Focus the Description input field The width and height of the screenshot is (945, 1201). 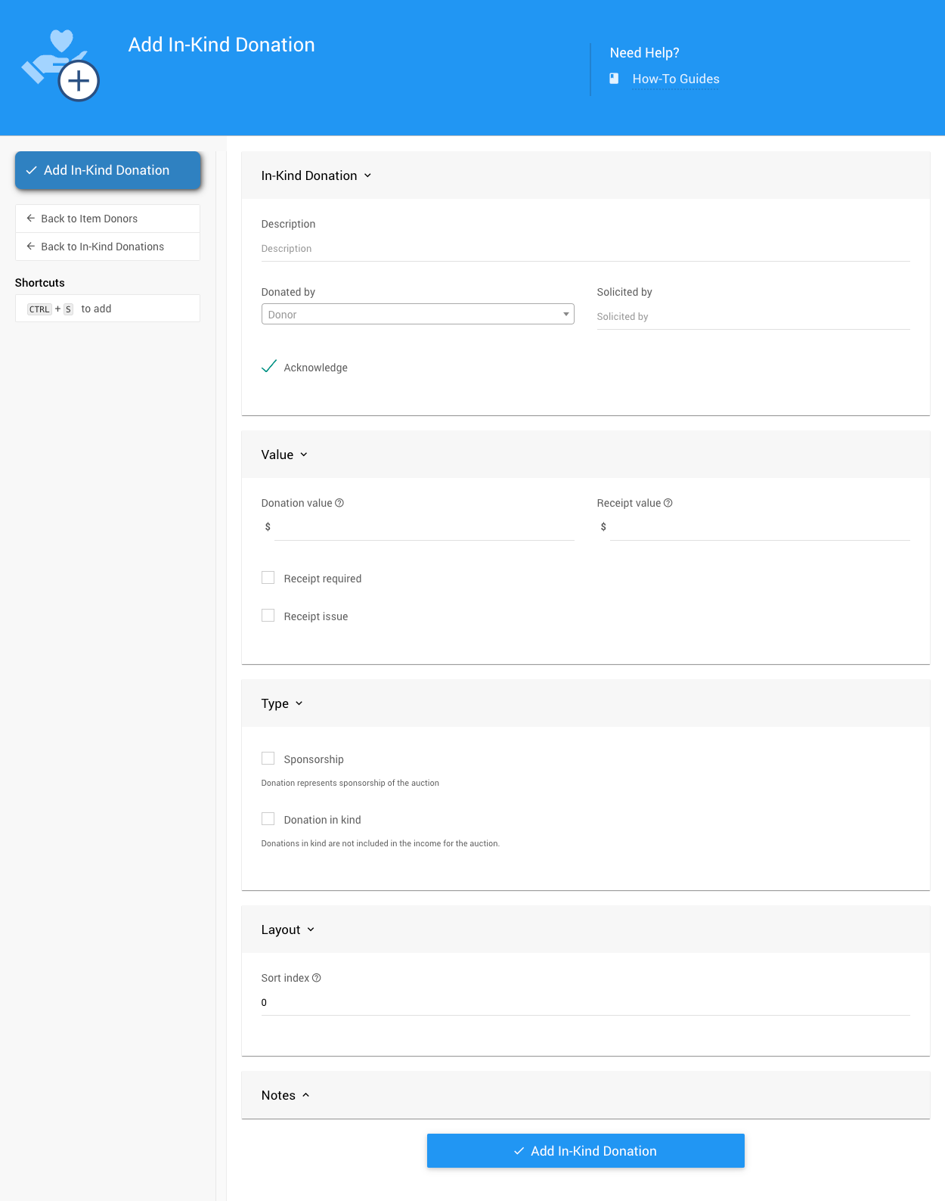[x=585, y=249]
